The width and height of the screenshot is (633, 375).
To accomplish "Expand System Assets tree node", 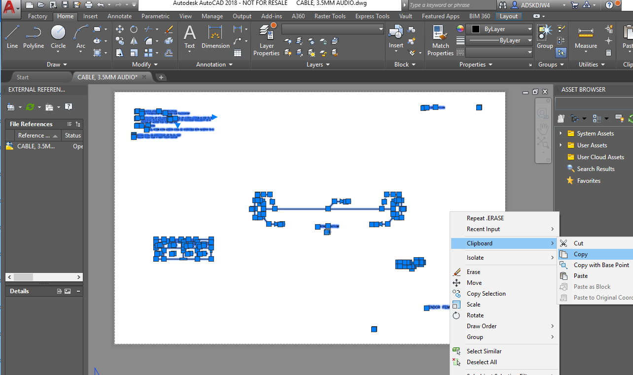I will click(x=561, y=134).
